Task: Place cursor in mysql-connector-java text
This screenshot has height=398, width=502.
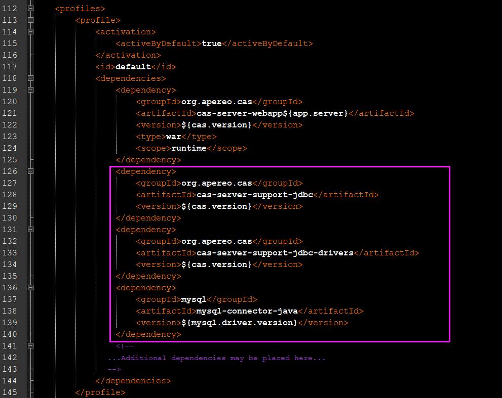Action: 247,311
